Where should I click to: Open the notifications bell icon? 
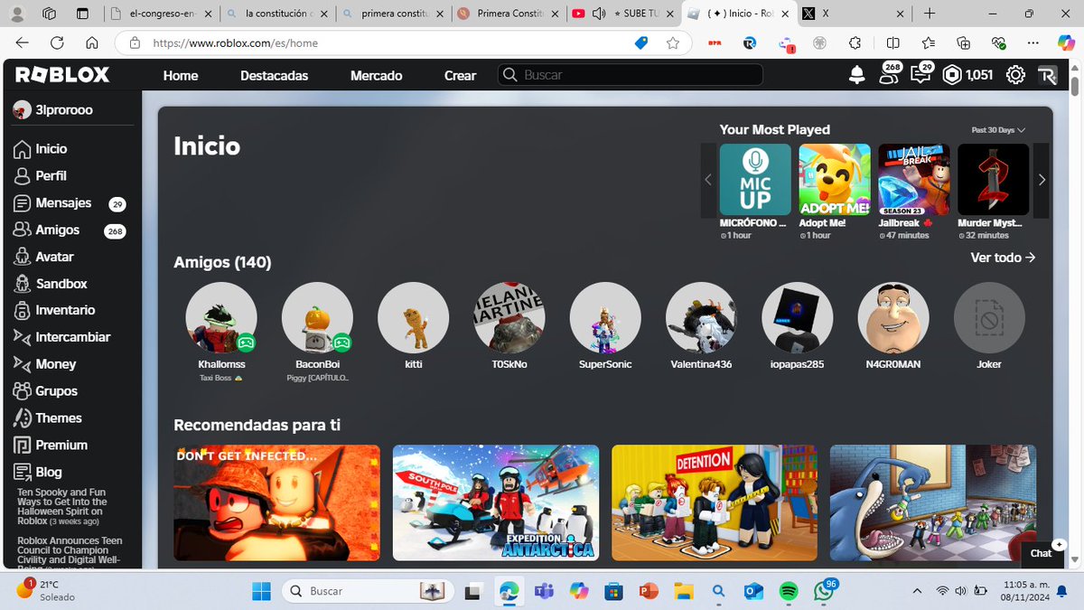point(856,75)
